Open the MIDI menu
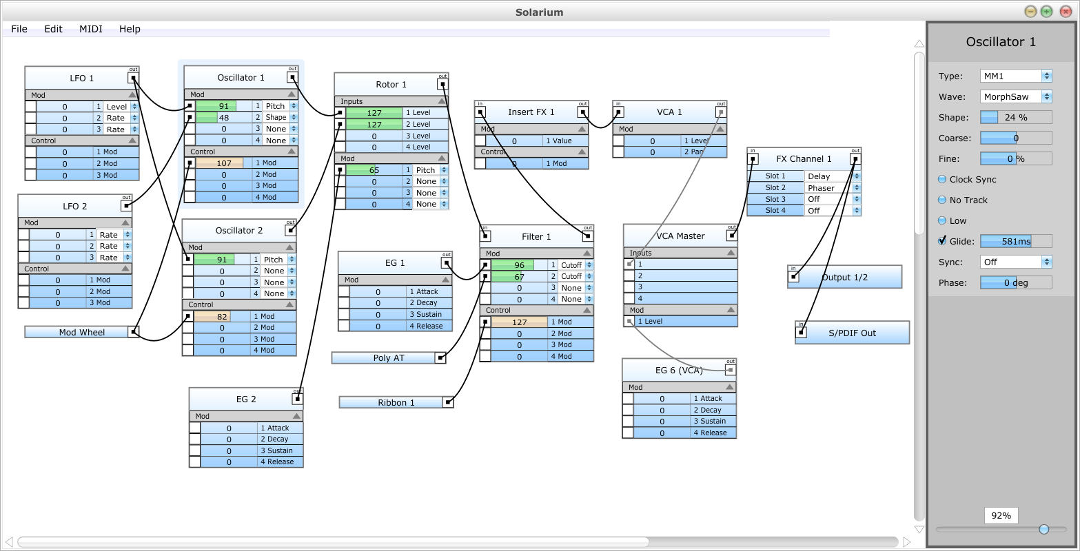This screenshot has height=551, width=1080. tap(91, 29)
